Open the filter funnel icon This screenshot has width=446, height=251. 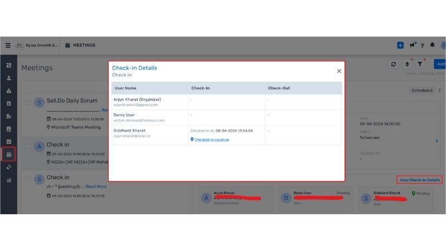point(420,64)
